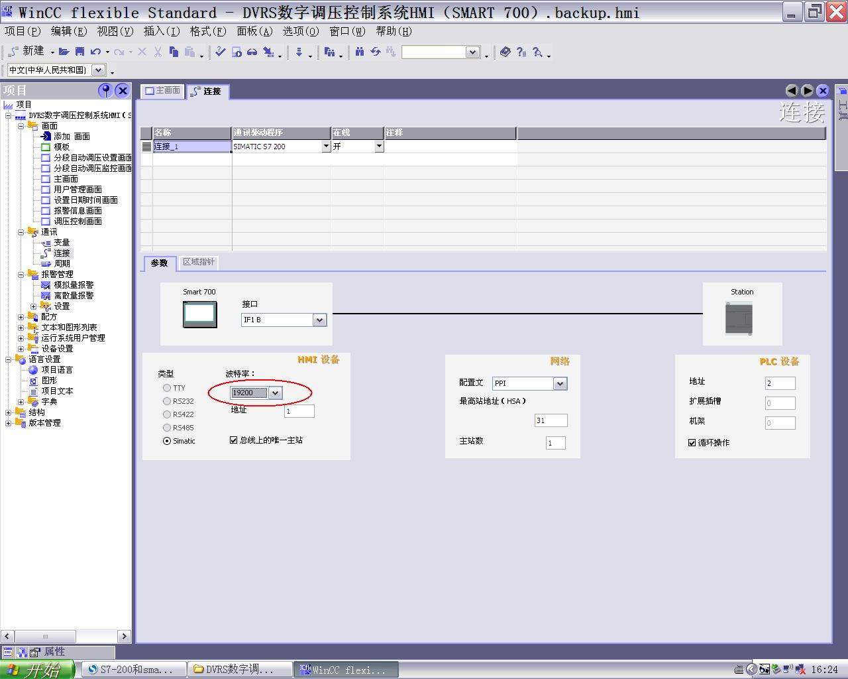Click the pin button on the project panel
Screen dimensions: 848x679
[x=105, y=90]
